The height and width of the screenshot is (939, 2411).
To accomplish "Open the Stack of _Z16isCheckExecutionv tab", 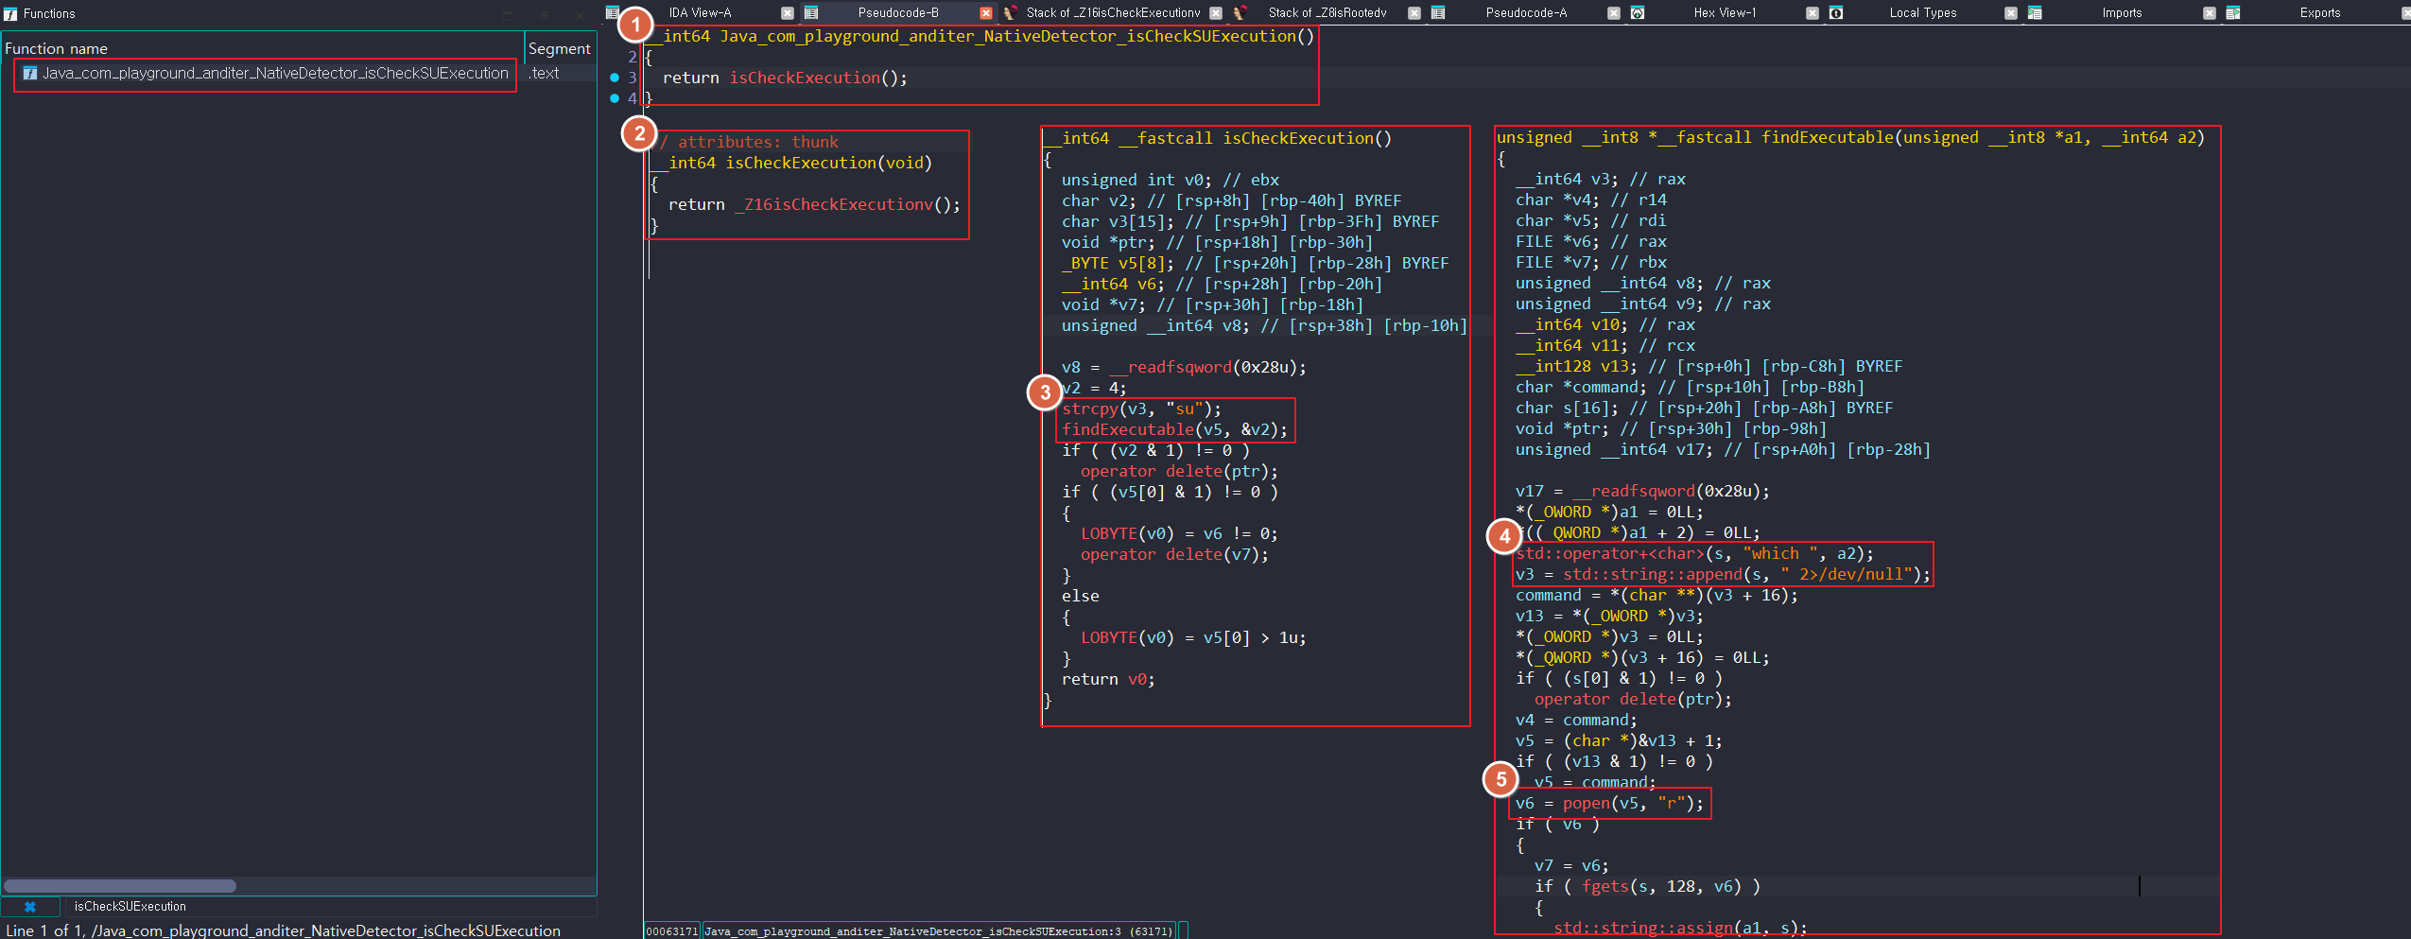I will tap(1113, 13).
